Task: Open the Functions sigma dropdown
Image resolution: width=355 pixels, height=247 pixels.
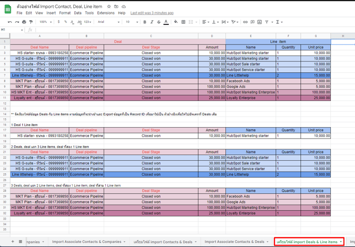Action: 279,22
